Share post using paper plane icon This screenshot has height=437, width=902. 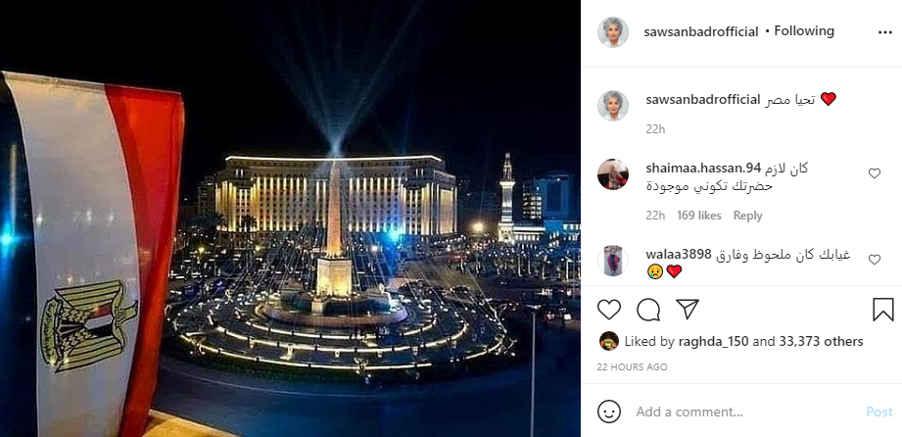click(x=687, y=310)
